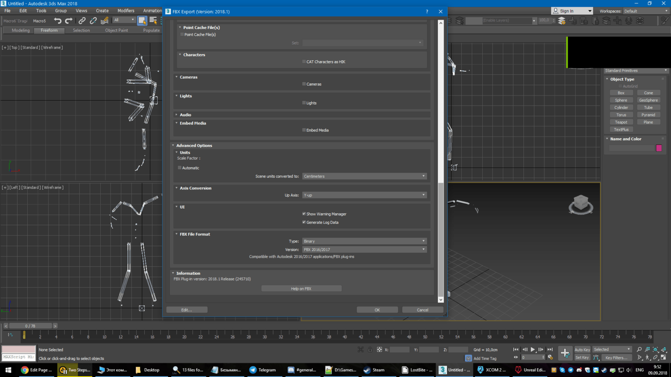Image resolution: width=671 pixels, height=377 pixels.
Task: Open the Workspaces Default dropdown
Action: (646, 11)
